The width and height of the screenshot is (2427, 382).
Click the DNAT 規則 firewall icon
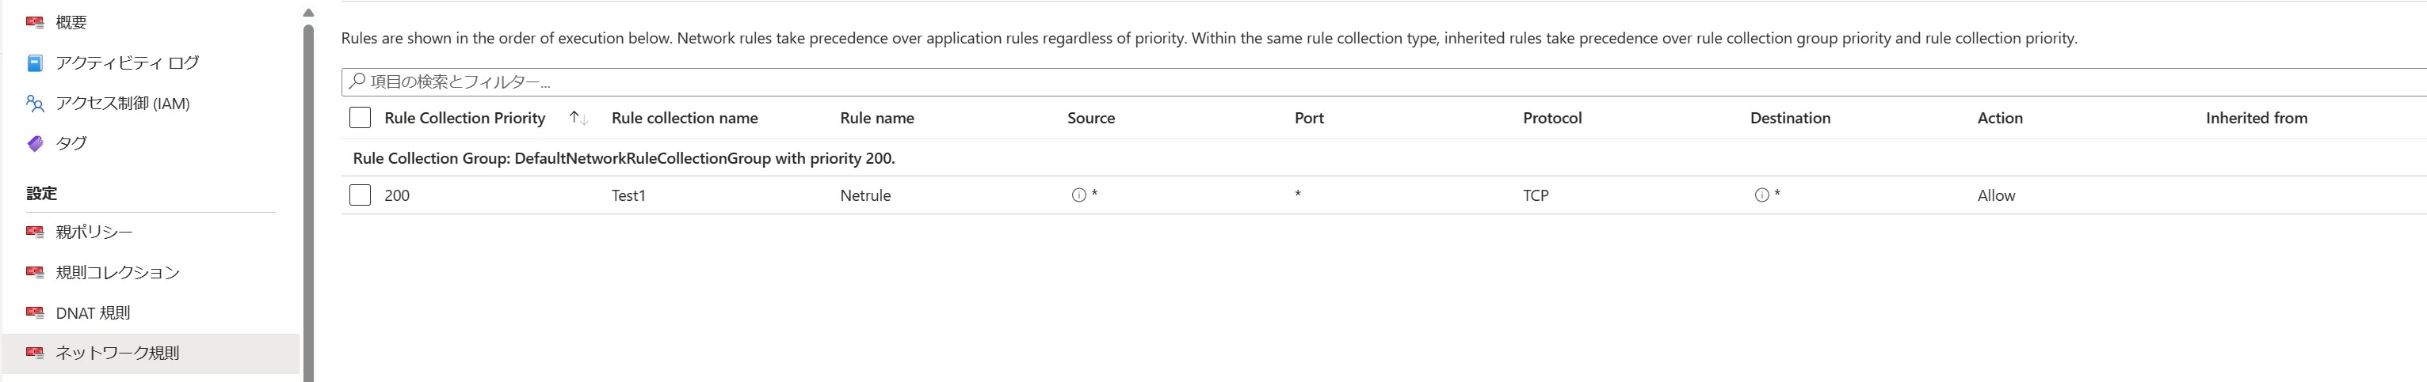[x=35, y=312]
